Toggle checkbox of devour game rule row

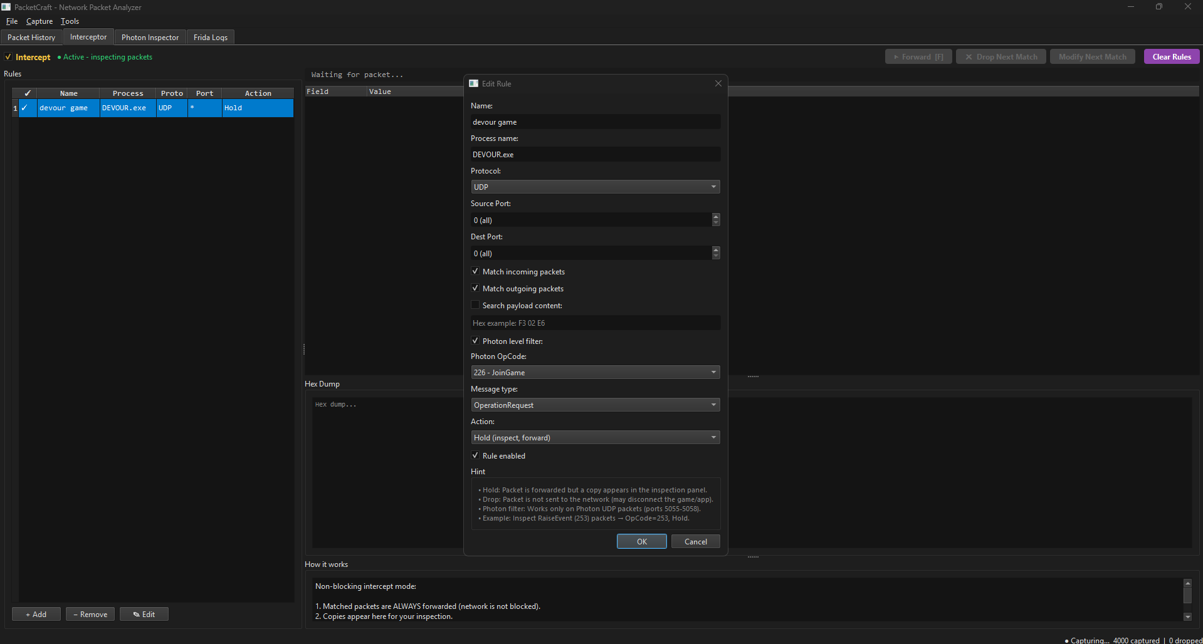(x=24, y=108)
